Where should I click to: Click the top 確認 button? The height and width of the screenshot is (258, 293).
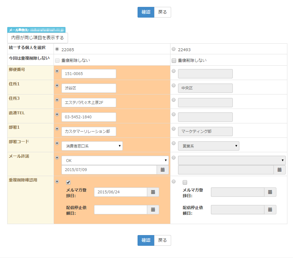coord(146,12)
